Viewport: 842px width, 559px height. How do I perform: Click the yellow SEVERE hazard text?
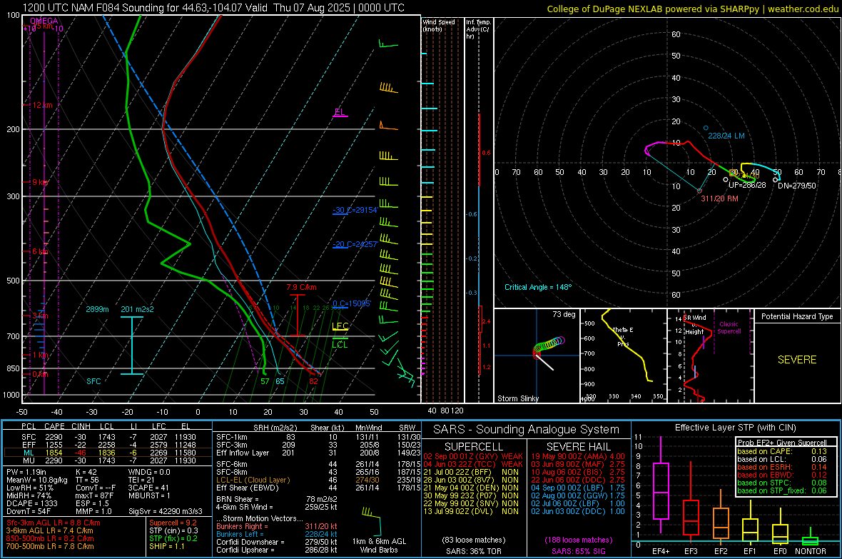[797, 360]
